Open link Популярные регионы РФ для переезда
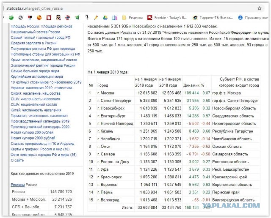271x218 pixels. click(x=43, y=49)
